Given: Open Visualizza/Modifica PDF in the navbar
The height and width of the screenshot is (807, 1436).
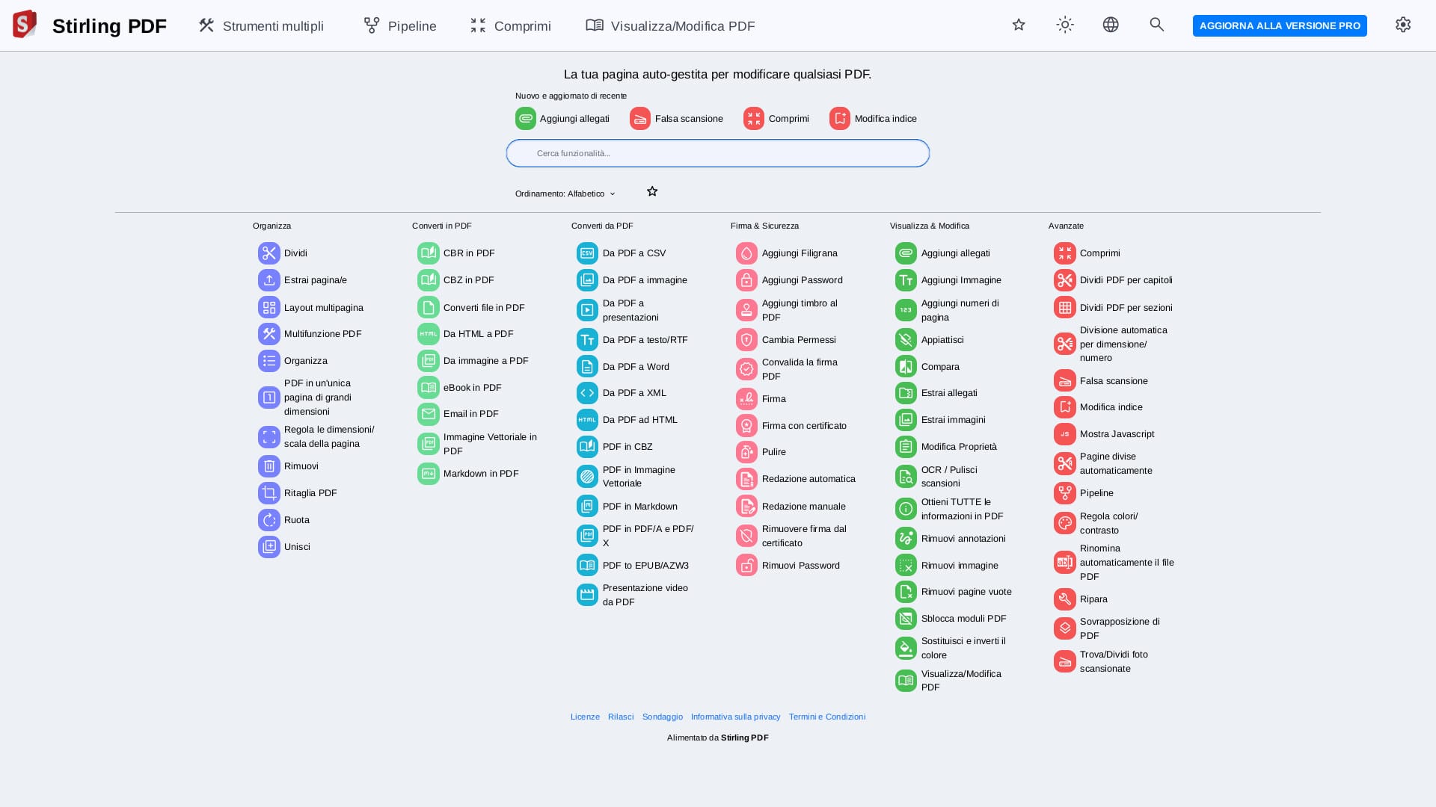Looking at the screenshot, I should [x=670, y=26].
